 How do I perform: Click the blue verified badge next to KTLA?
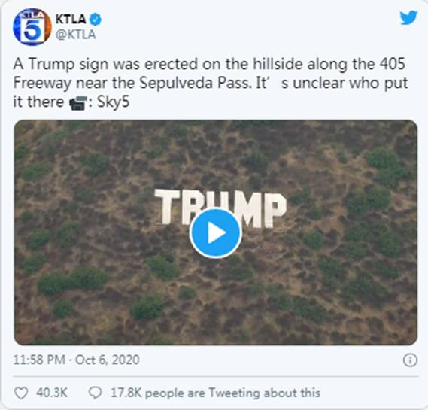click(x=96, y=19)
